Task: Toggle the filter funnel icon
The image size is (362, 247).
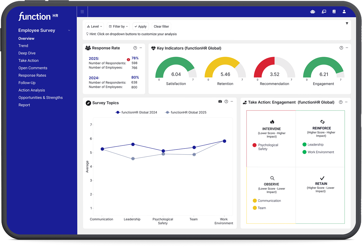Action: coord(347,23)
